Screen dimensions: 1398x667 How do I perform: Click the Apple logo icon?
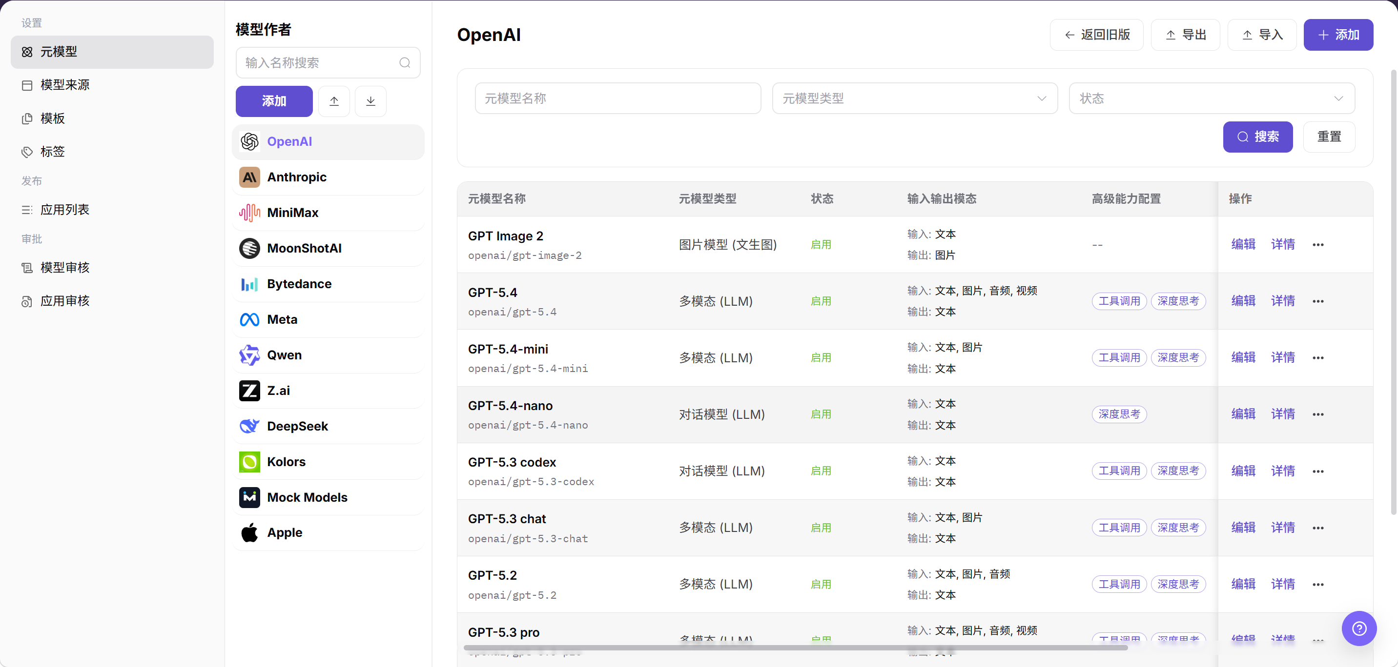249,532
